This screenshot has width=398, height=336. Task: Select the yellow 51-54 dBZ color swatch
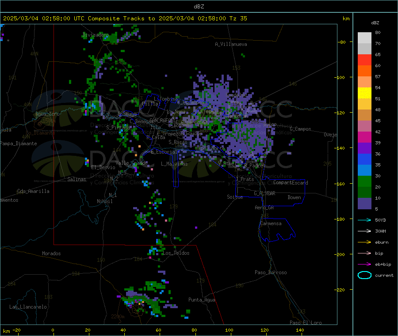[364, 93]
